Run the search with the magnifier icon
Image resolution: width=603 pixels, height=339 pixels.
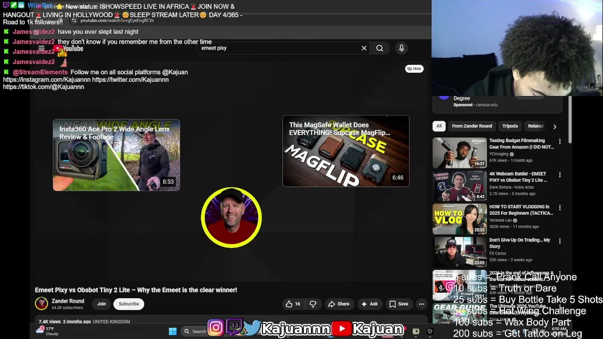coord(380,48)
